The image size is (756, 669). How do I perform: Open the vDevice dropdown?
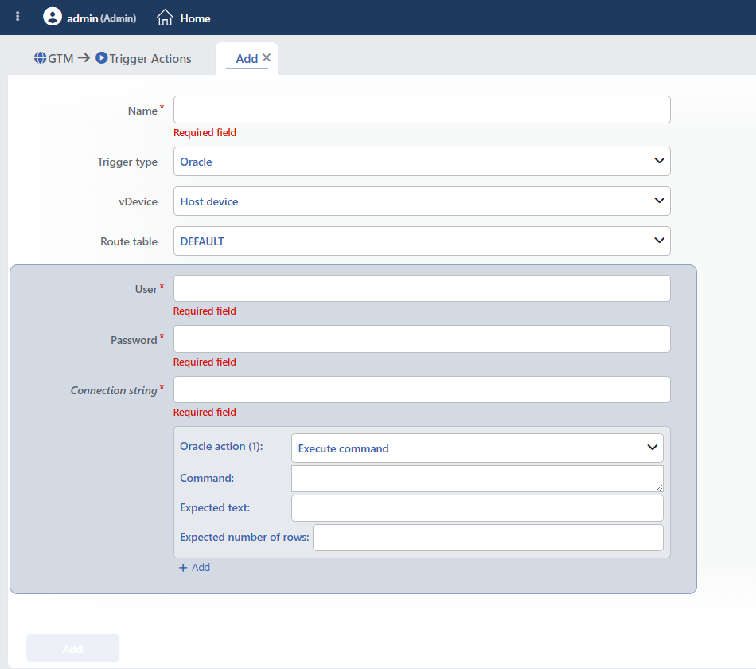422,201
